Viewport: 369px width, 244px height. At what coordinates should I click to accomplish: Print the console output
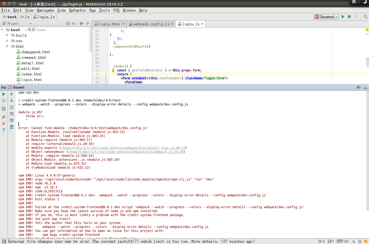[x=12, y=120]
